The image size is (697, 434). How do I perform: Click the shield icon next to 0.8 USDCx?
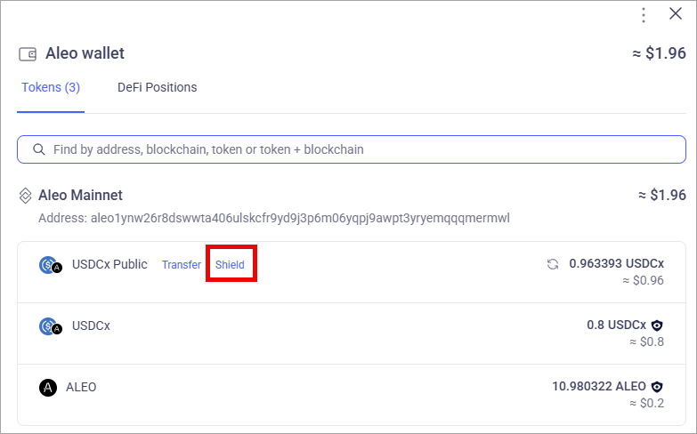pos(657,325)
